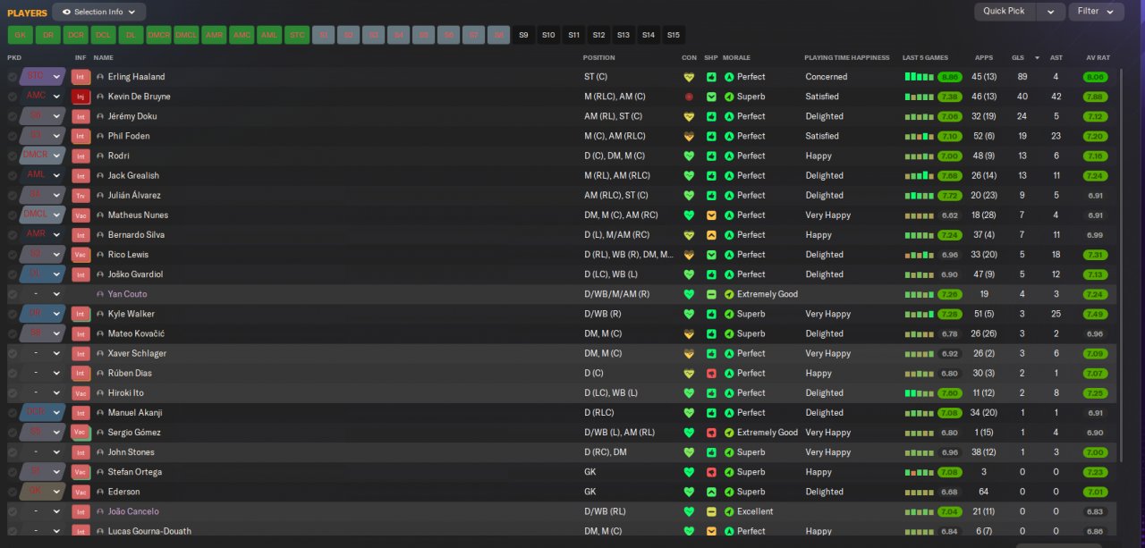1145x548 pixels.
Task: Expand the Quick Pick arrow menu
Action: (x=1050, y=12)
